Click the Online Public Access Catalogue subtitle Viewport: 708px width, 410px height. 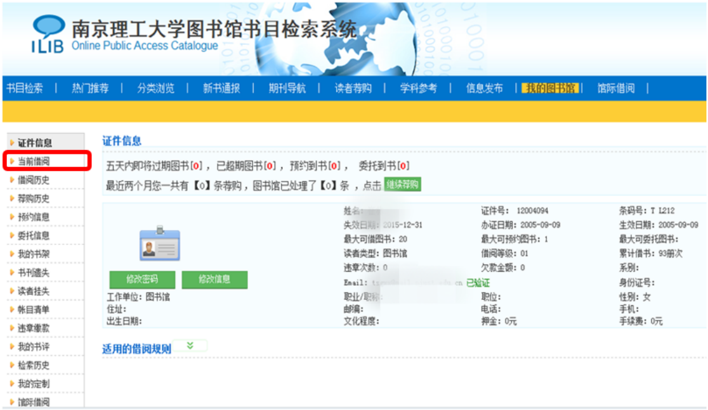click(144, 46)
